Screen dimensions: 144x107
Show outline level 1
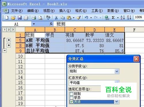click(5, 30)
